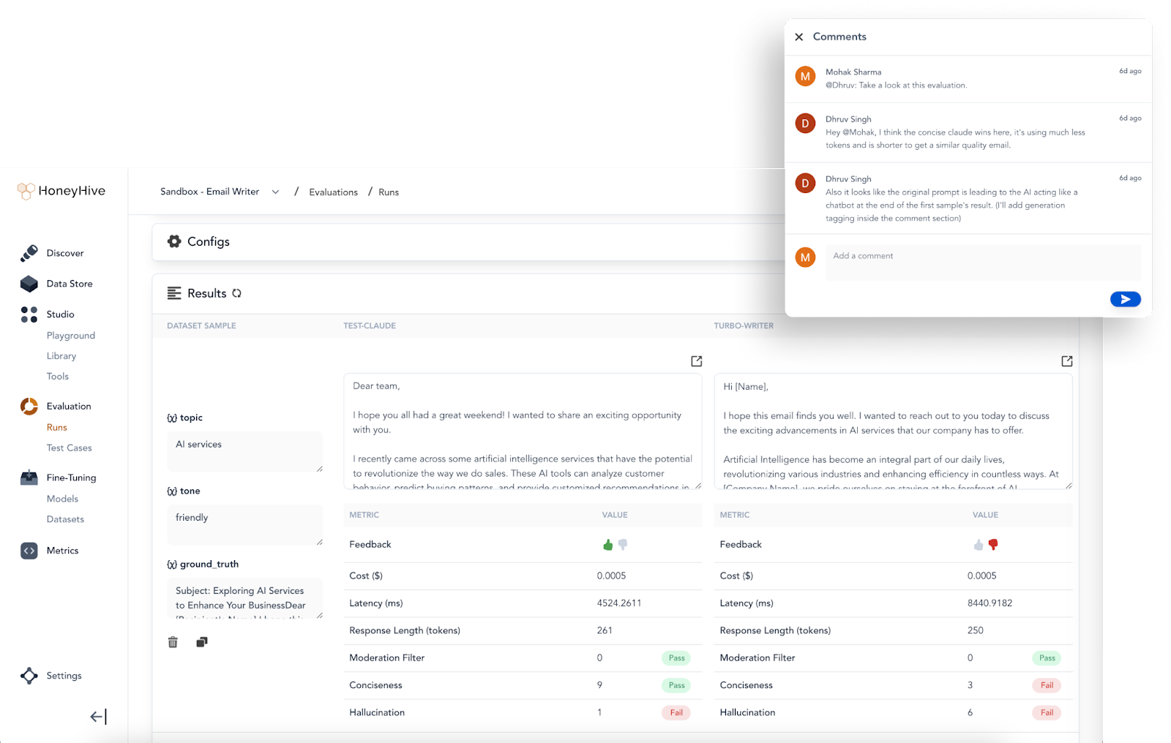Give thumbs up feedback on TEST-CLAUDE
Screen dimensions: 1171x743
[606, 544]
